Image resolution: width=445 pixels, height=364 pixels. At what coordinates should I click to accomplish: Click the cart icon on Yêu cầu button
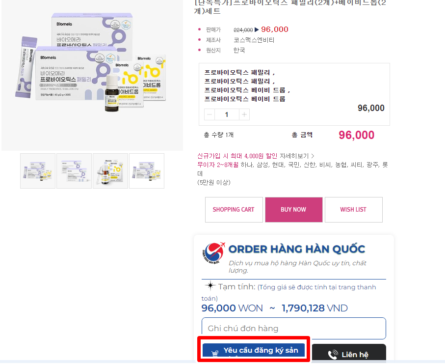tap(215, 353)
